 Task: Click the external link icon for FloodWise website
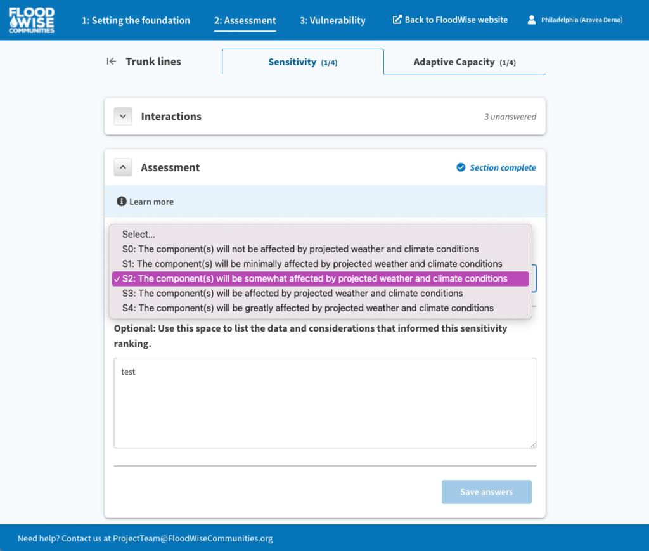pos(397,20)
